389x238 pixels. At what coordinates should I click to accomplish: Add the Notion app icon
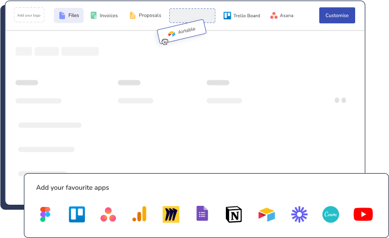[x=234, y=215]
